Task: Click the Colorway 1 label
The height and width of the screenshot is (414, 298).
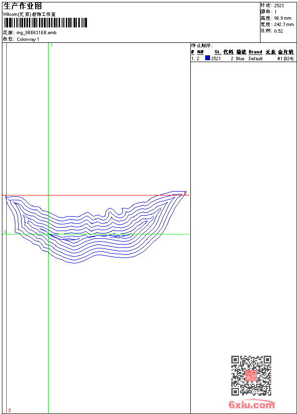Action: [x=28, y=39]
